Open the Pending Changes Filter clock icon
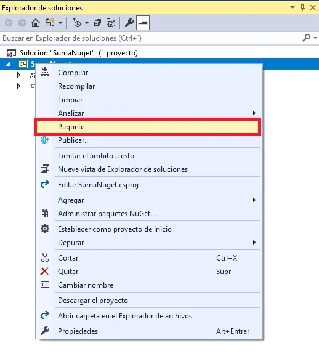319x356 pixels. (x=77, y=23)
